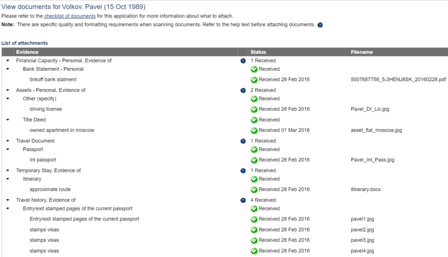Open help icon for Travel history evidence
The height and width of the screenshot is (257, 448).
click(x=243, y=201)
